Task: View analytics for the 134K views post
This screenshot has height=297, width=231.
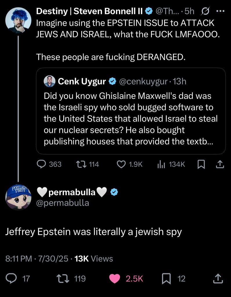Action: 161,164
